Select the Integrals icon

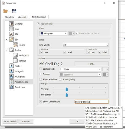point(11,71)
